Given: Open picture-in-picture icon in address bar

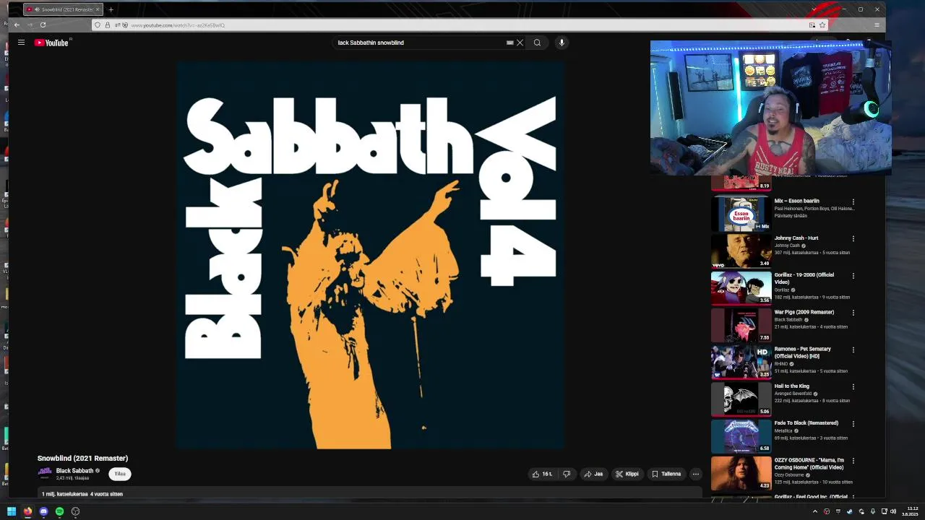Looking at the screenshot, I should (x=812, y=25).
